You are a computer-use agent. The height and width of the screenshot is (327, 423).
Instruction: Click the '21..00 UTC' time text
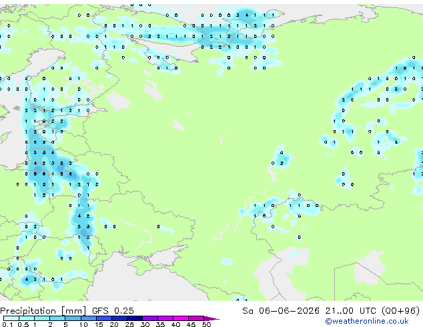coord(350,311)
